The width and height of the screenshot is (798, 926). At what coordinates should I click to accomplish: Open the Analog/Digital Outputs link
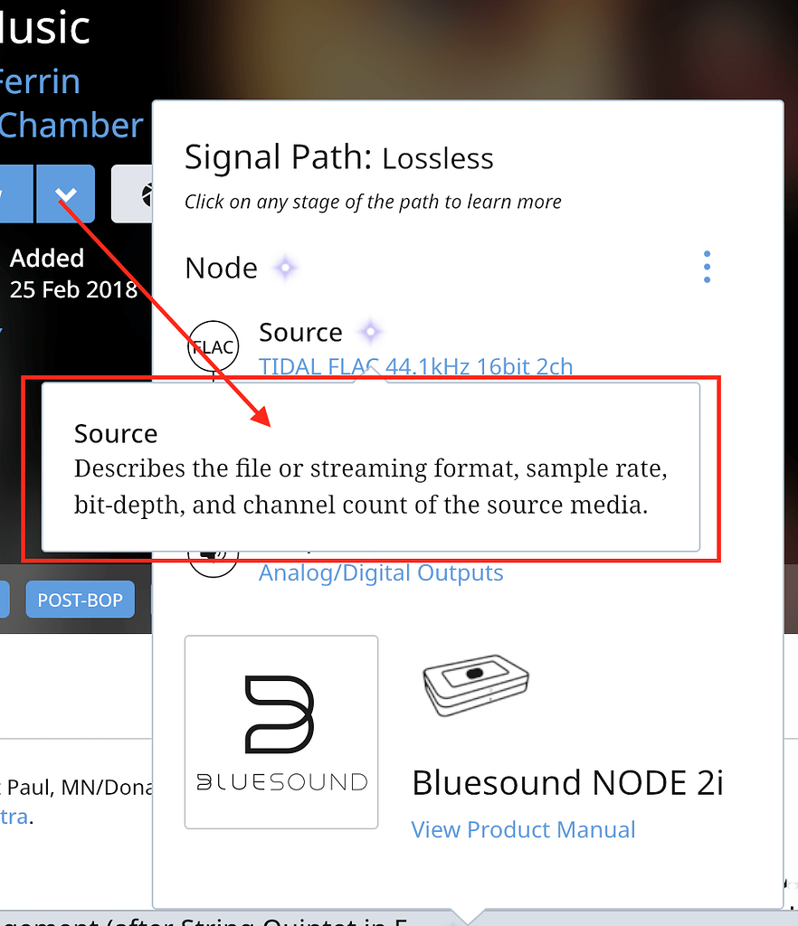click(380, 572)
